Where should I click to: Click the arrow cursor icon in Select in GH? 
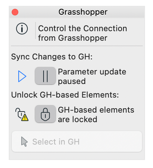tap(24, 142)
